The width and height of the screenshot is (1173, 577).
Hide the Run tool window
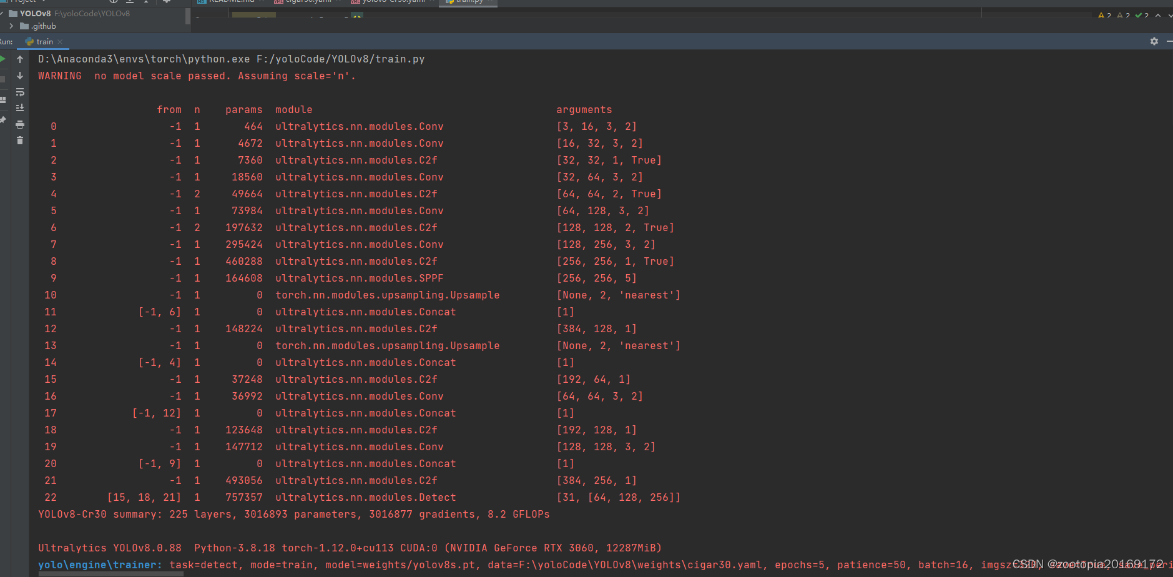pos(1169,41)
